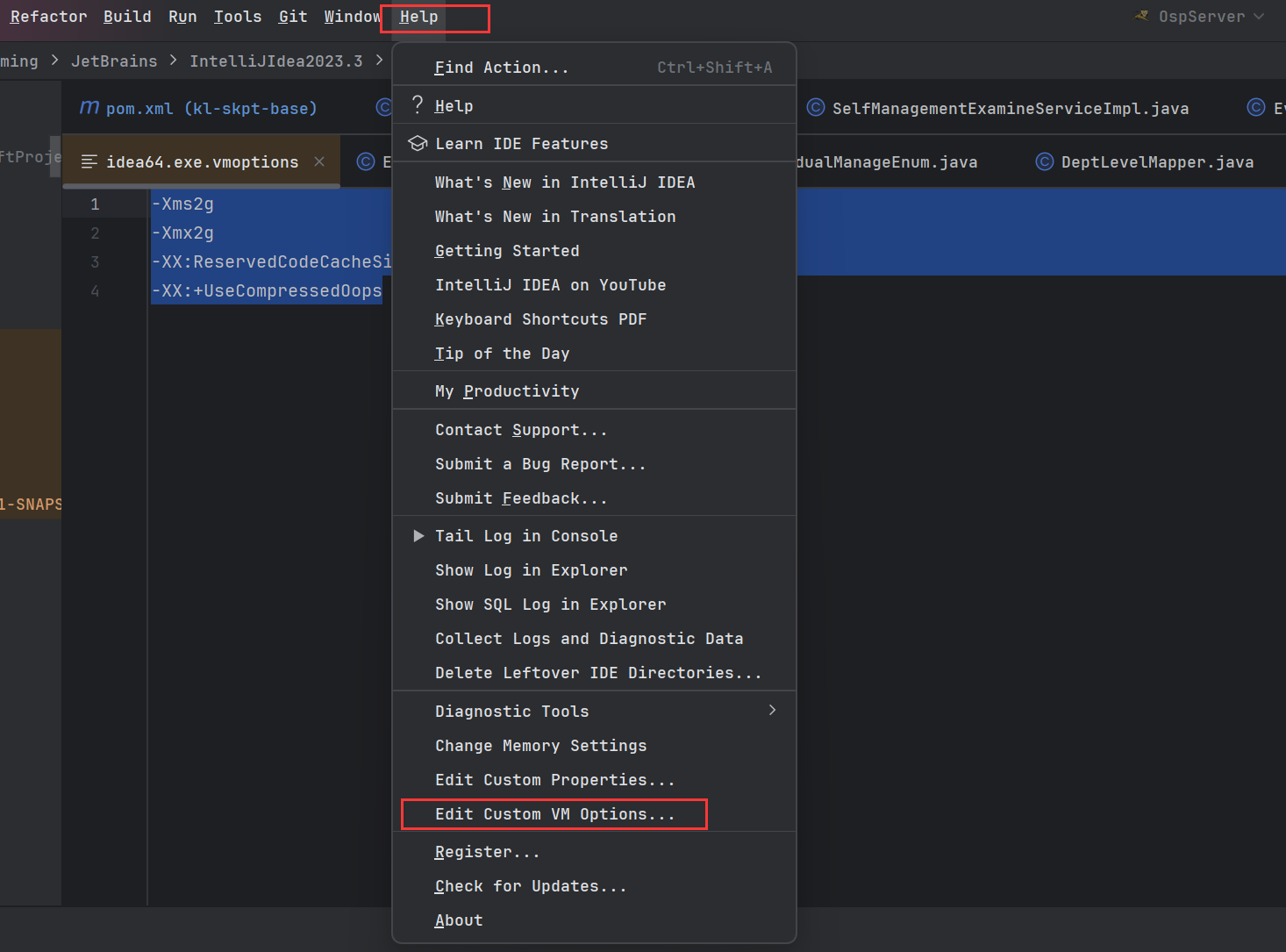Click the -XX:+UseCompressedOops line

click(x=267, y=290)
